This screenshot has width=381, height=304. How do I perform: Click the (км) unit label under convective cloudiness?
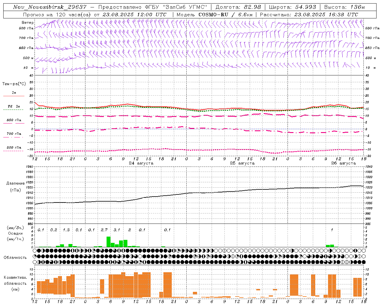click(15, 289)
